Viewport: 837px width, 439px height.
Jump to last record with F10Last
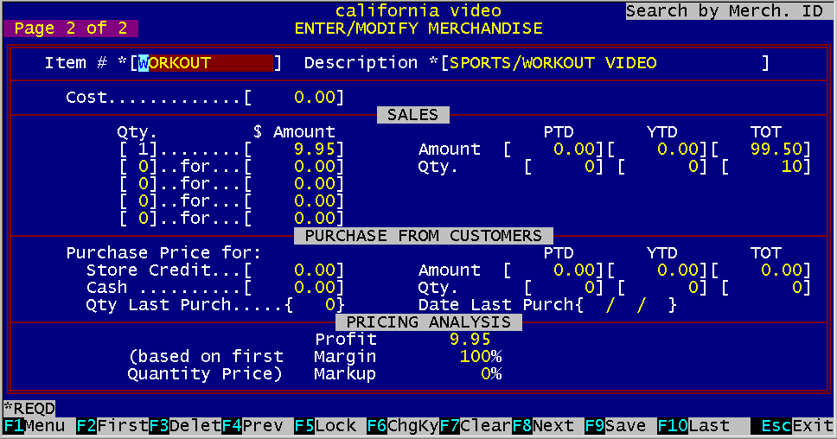click(693, 426)
